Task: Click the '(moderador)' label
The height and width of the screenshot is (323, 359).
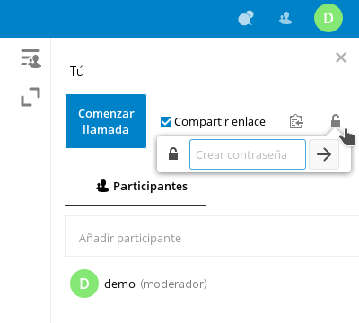Action: (173, 284)
